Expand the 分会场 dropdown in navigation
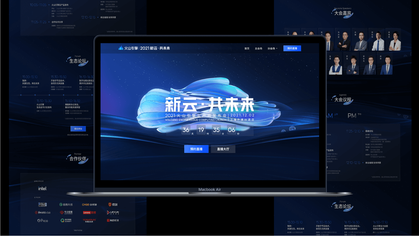Image resolution: width=419 pixels, height=236 pixels. (x=272, y=48)
